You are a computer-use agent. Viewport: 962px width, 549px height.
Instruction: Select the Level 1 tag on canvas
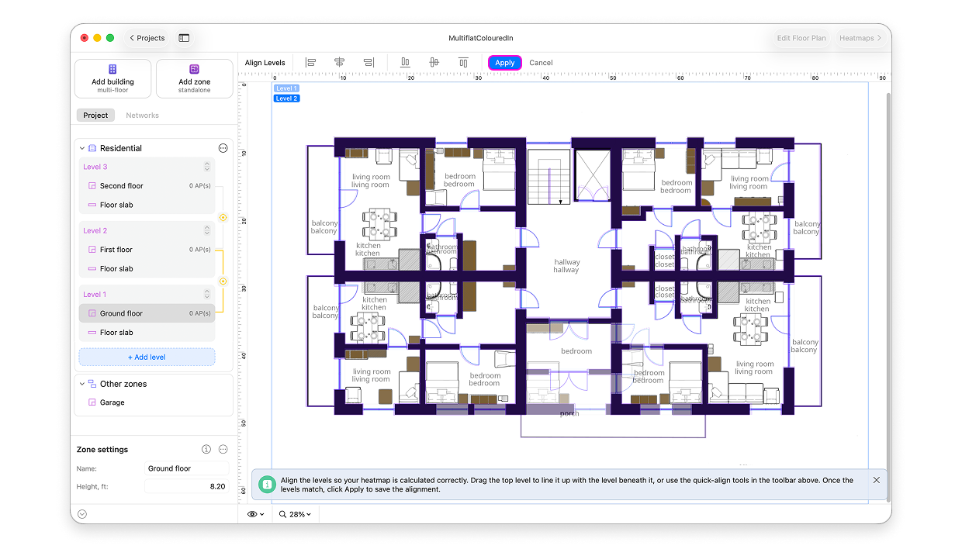tap(286, 88)
